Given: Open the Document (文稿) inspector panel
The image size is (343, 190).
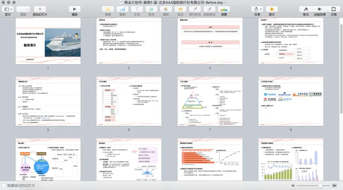Looking at the screenshot, I should coord(333,9).
